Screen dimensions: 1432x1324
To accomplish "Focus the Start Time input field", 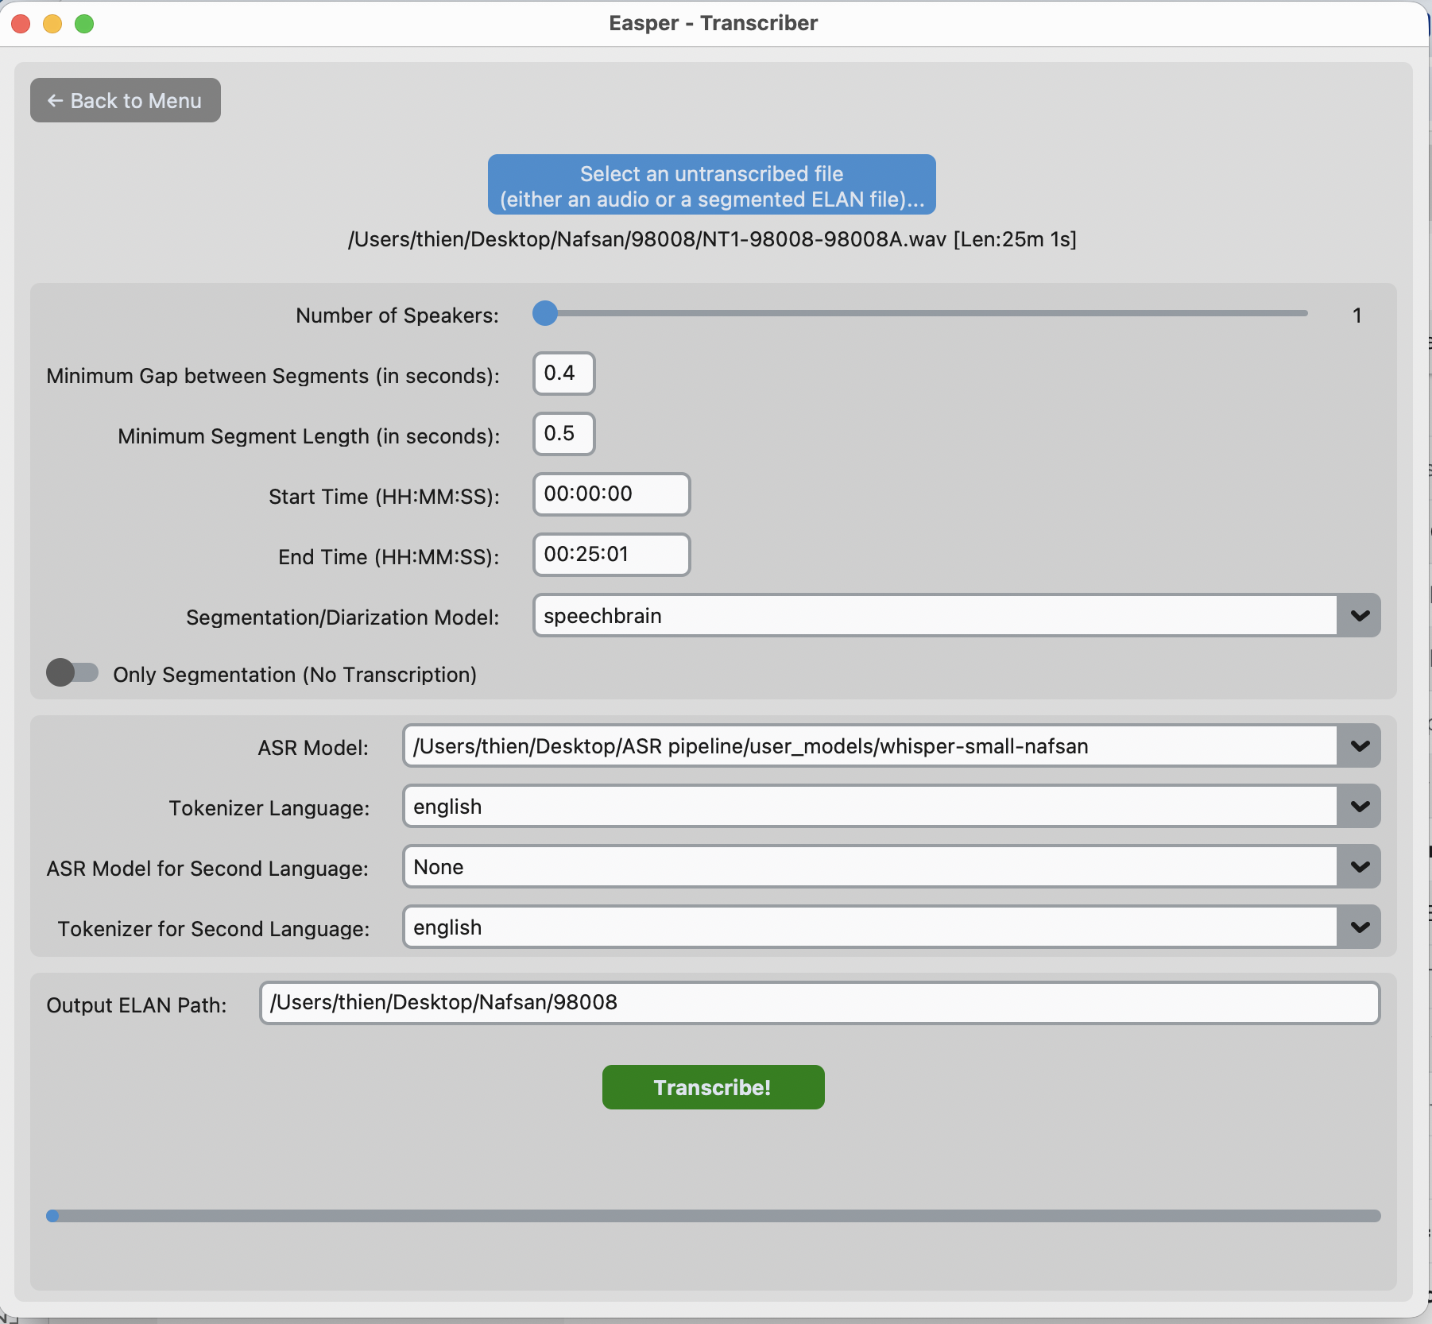I will pos(610,494).
